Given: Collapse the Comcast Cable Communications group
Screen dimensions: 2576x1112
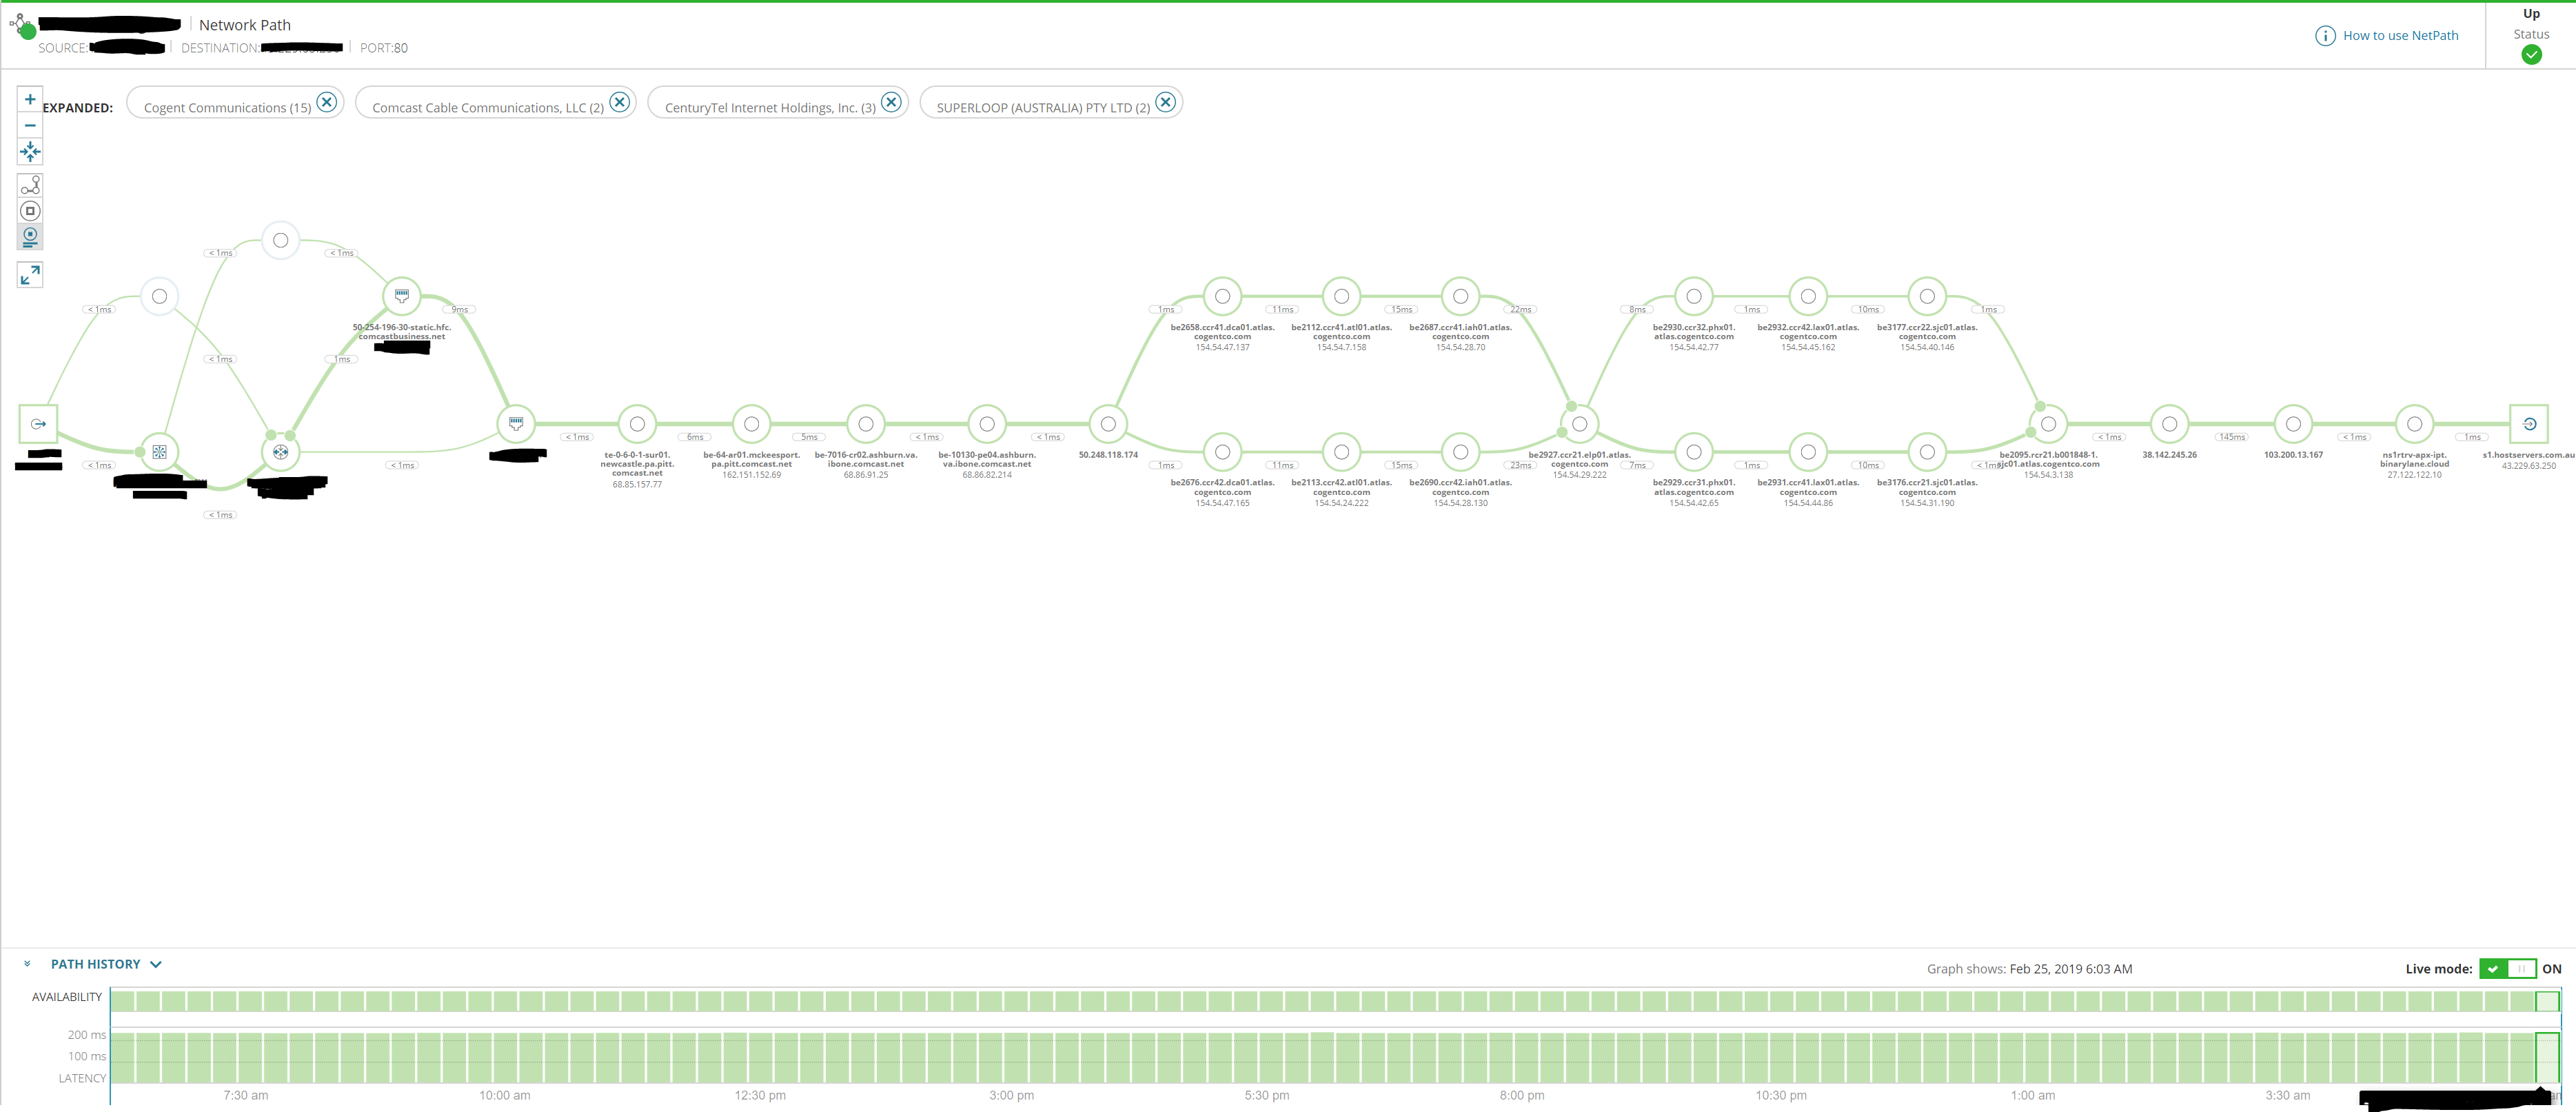Looking at the screenshot, I should (x=619, y=102).
